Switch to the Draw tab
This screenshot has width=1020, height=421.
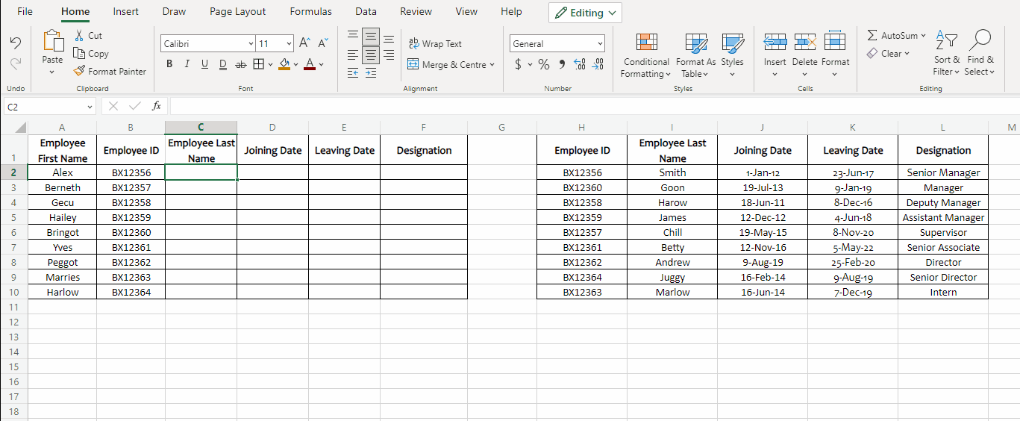coord(174,11)
